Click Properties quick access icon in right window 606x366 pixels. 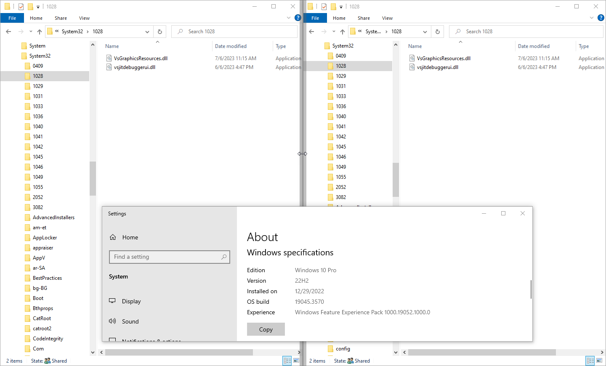tap(324, 6)
